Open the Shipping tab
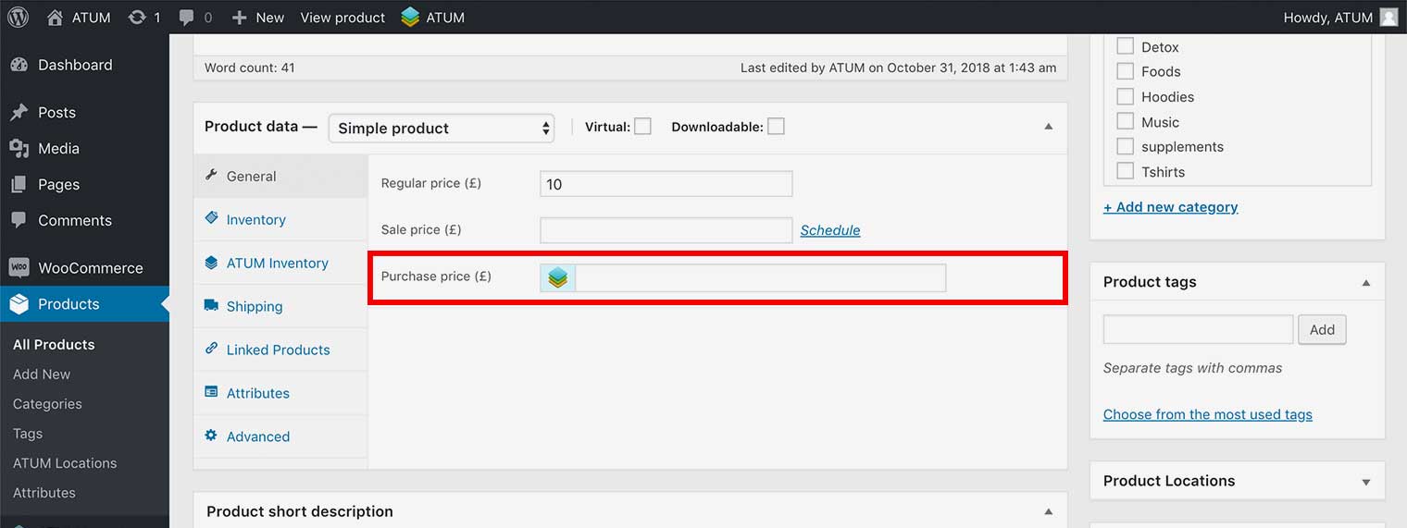Image resolution: width=1407 pixels, height=528 pixels. [254, 307]
